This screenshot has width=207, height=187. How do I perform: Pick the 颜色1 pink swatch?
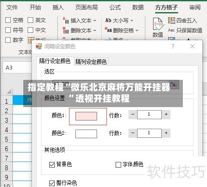tap(86, 116)
